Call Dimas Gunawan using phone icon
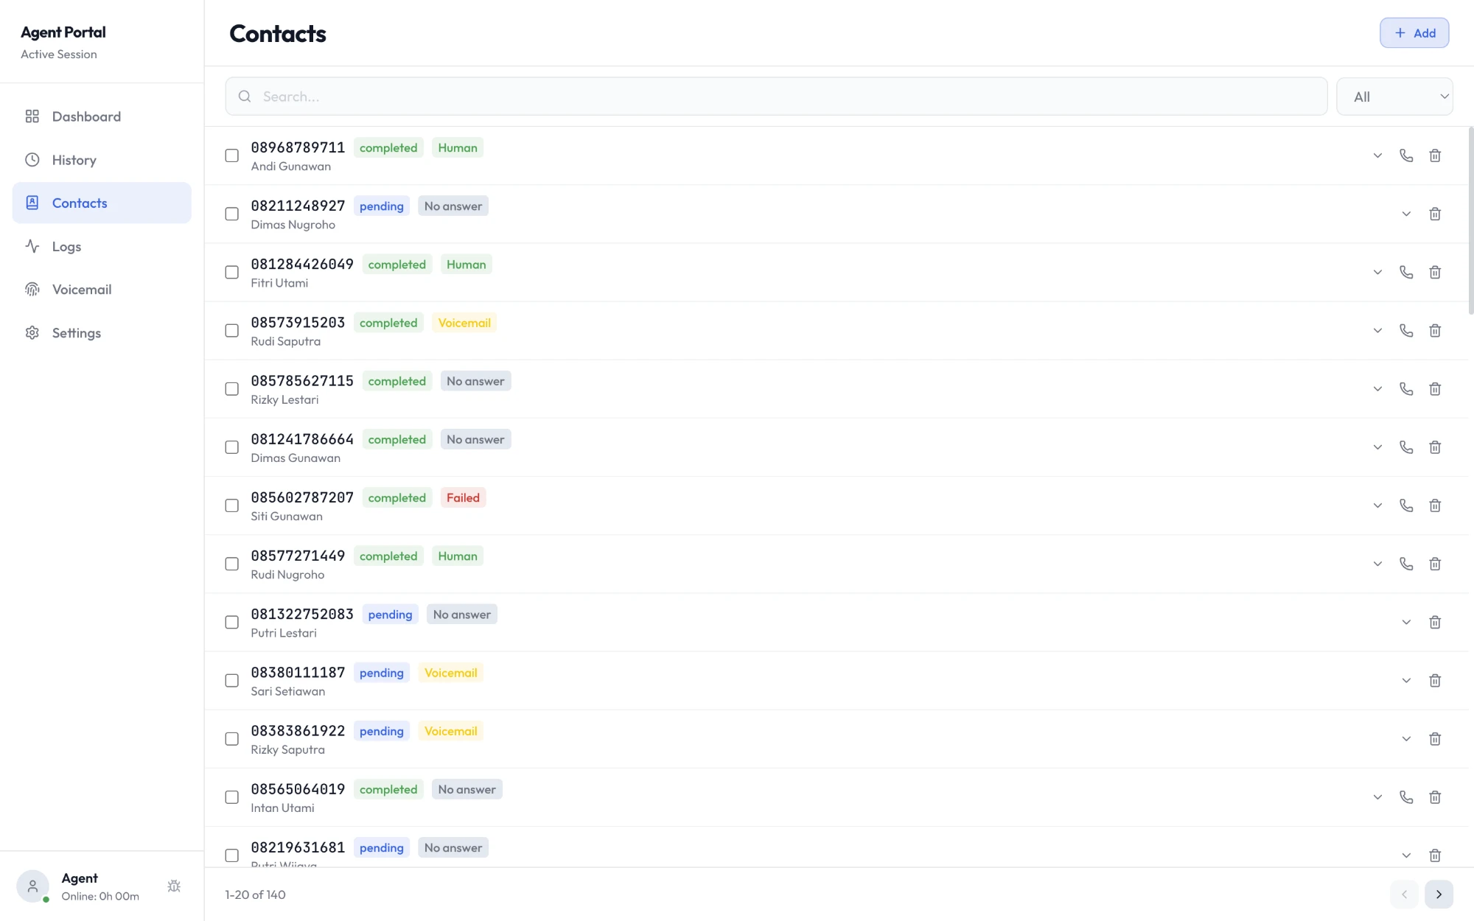 pyautogui.click(x=1406, y=447)
